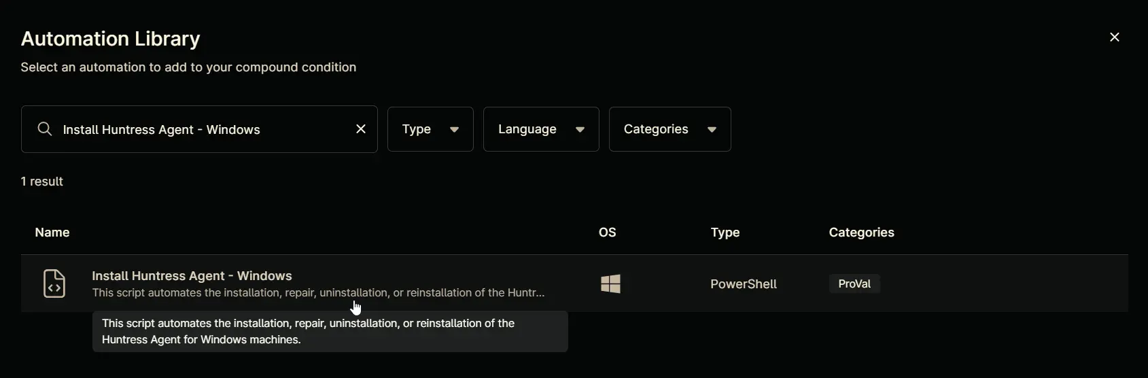Click the Windows OS icon
This screenshot has height=378, width=1148.
pyautogui.click(x=611, y=283)
